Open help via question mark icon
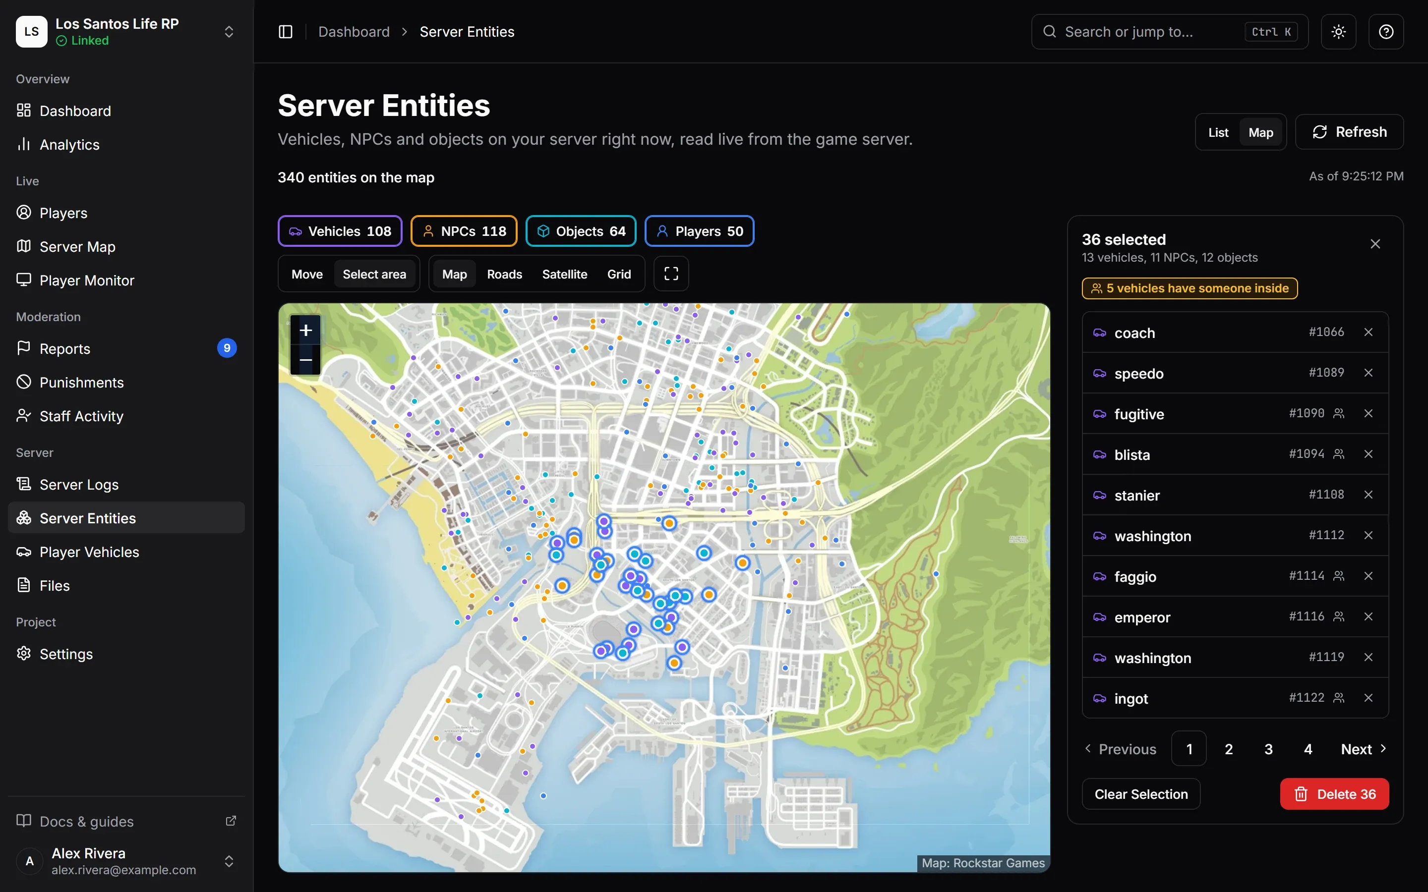Image resolution: width=1428 pixels, height=892 pixels. tap(1385, 32)
